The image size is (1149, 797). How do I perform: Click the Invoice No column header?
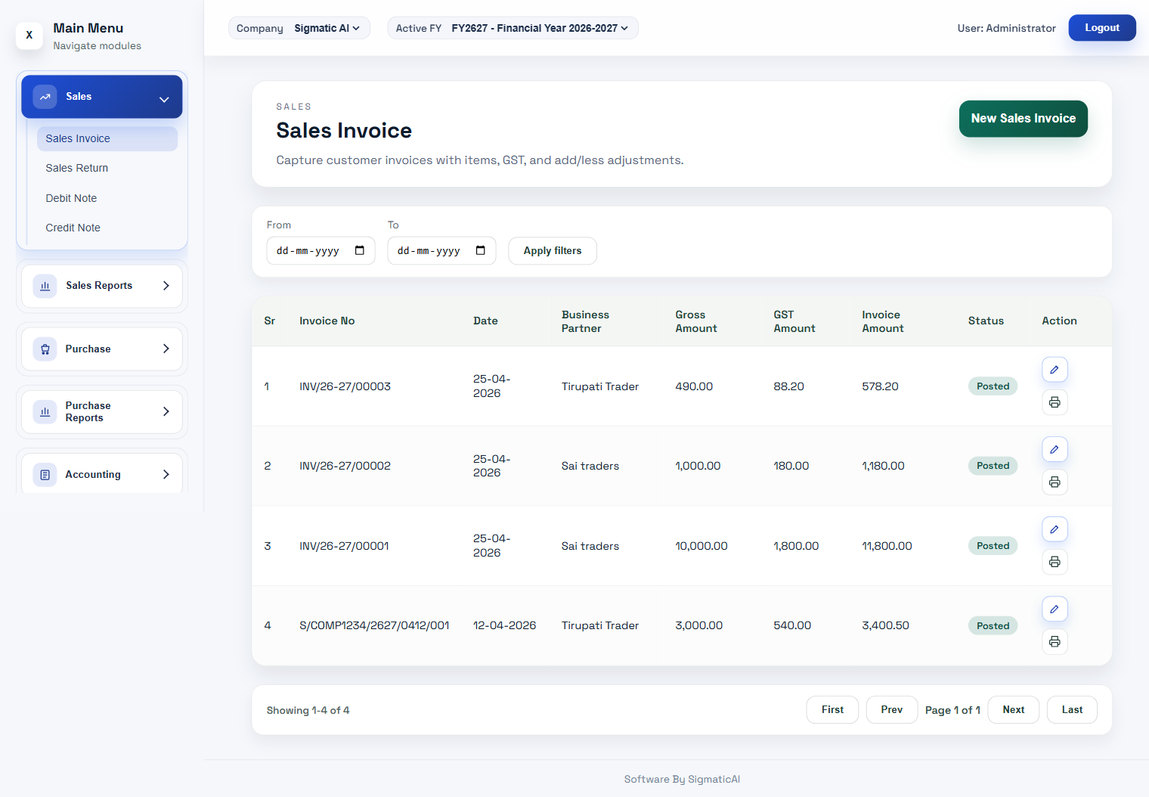pos(327,321)
